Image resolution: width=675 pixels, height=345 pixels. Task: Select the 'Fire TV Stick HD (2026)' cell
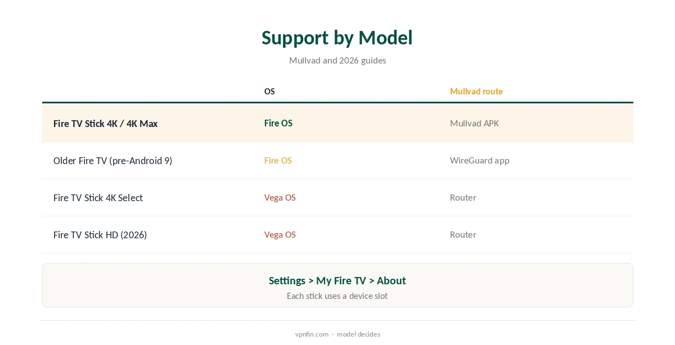pos(100,235)
